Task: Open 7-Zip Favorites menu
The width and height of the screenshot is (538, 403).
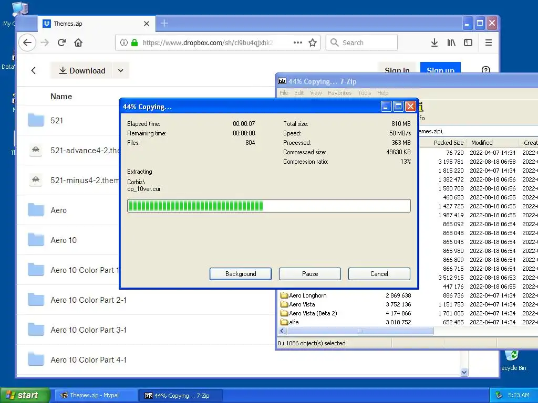Action: tap(340, 93)
